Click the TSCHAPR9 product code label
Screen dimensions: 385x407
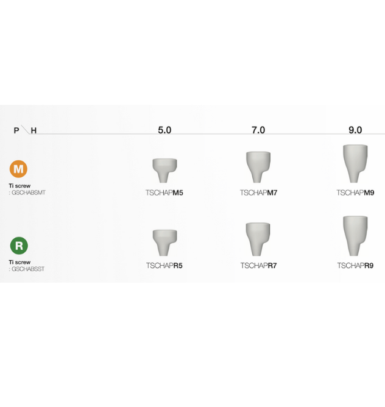click(355, 266)
